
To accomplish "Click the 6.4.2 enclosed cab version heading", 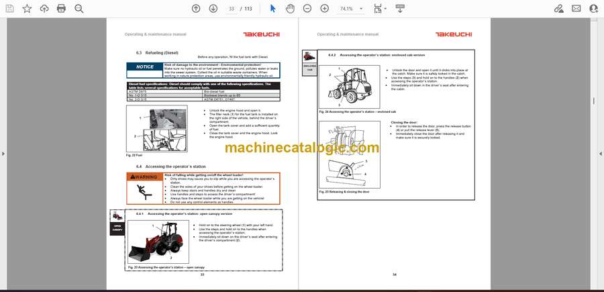I will [x=376, y=55].
